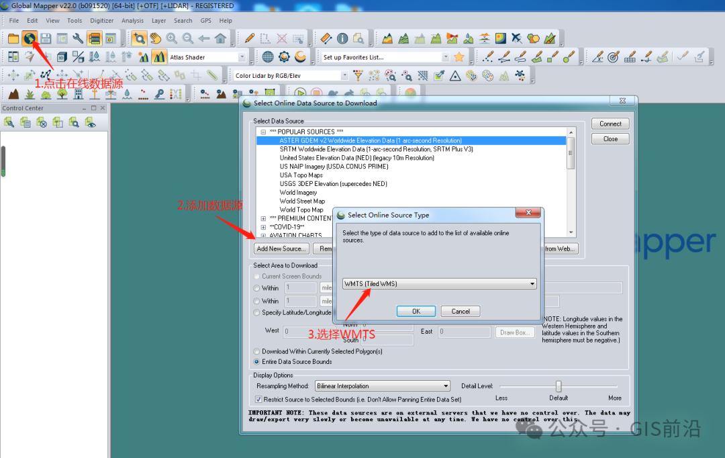Open the Online Sources globe icon
The height and width of the screenshot is (458, 725).
[29, 38]
